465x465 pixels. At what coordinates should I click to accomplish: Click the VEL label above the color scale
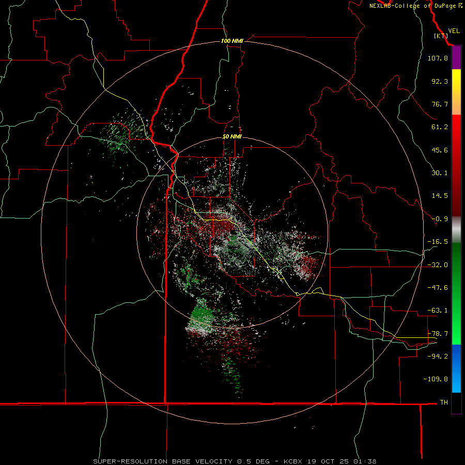454,31
